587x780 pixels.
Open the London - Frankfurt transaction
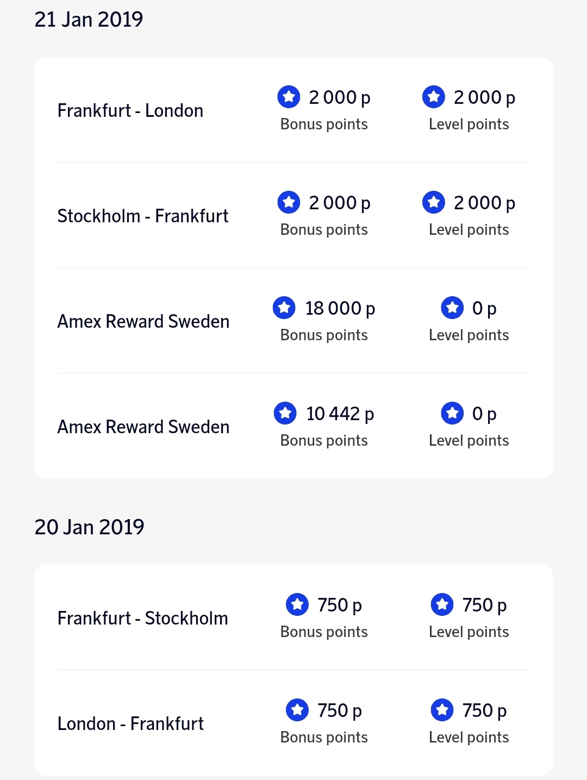(130, 724)
